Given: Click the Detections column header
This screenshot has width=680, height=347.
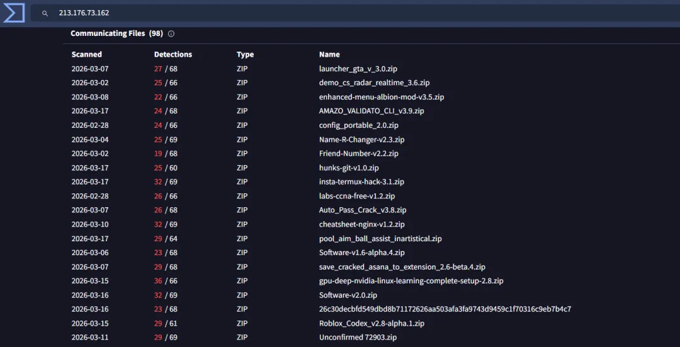Looking at the screenshot, I should (173, 55).
